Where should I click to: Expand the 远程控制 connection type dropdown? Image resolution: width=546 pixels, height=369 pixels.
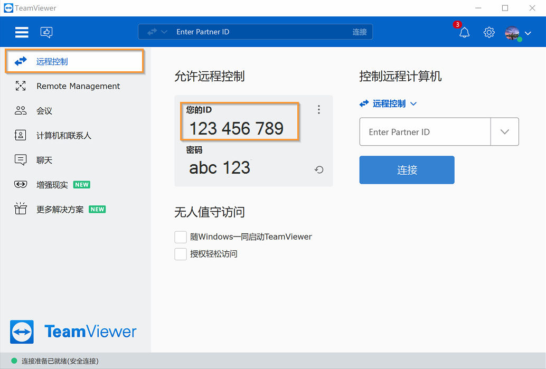click(x=388, y=104)
